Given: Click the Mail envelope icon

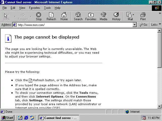Looking at the screenshot, I should point(129,15).
